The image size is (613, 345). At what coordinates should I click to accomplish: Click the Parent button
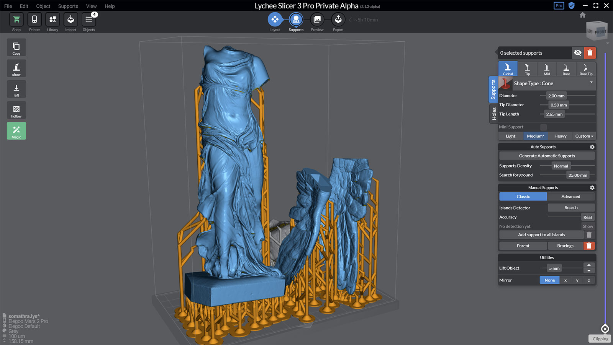(523, 246)
